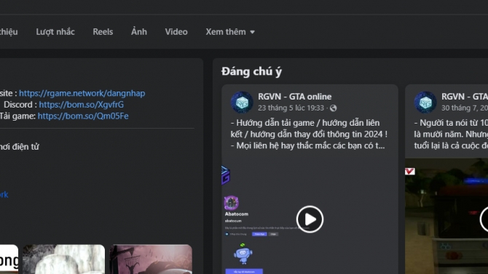
Task: Open the rgame.network/dangnhap link
Action: pos(82,93)
